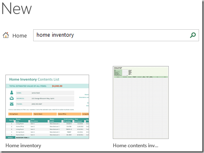Image resolution: width=204 pixels, height=153 pixels.
Task: Click in the 'home inventory' search field
Action: coord(116,35)
